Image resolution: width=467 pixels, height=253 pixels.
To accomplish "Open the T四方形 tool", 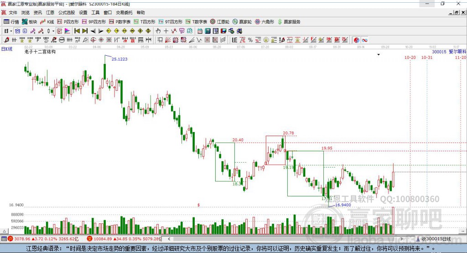I will pyautogui.click(x=145, y=22).
